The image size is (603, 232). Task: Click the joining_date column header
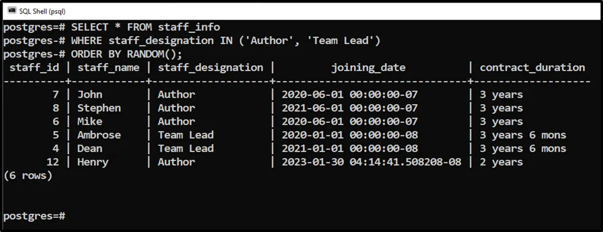369,68
